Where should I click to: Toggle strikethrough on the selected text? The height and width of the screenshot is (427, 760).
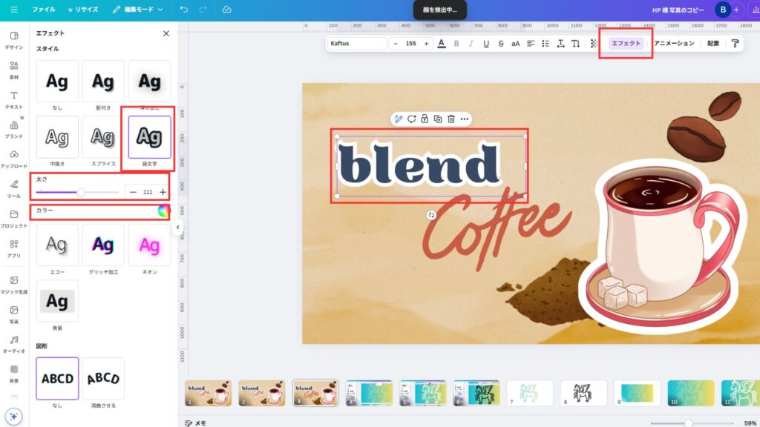(501, 44)
